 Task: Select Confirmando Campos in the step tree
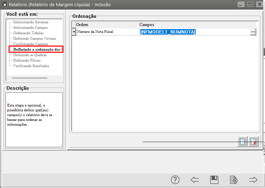31,44
